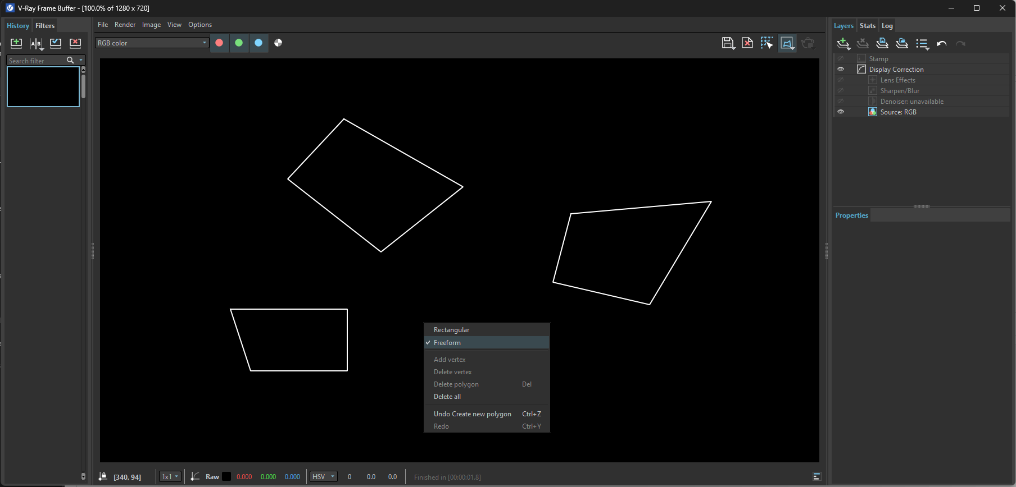Image resolution: width=1016 pixels, height=487 pixels.
Task: Enable the Lens Effects layer visibility
Action: [x=841, y=80]
